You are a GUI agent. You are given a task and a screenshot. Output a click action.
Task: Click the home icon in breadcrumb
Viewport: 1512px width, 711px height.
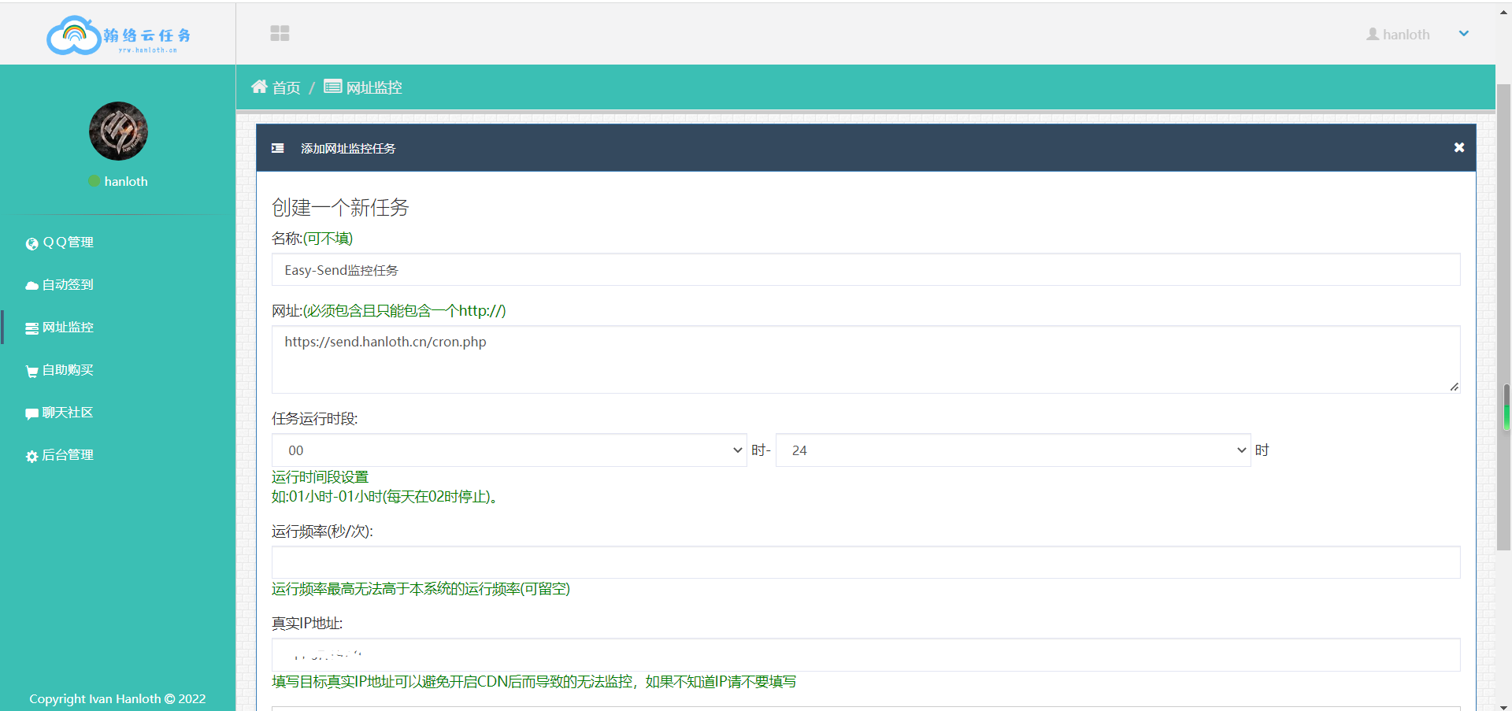[259, 87]
